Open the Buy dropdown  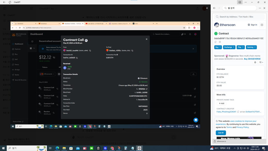[x=218, y=47]
